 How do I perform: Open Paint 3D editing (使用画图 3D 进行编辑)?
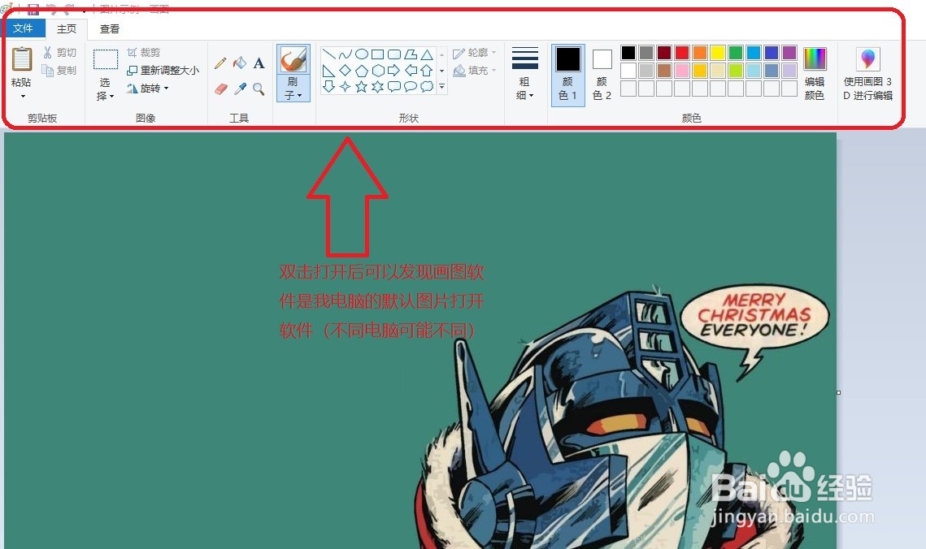(867, 74)
